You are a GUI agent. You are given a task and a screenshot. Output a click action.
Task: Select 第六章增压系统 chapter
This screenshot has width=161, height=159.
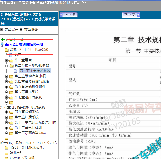coord(26,92)
